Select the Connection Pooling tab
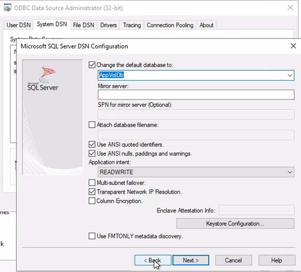The width and height of the screenshot is (301, 272). coord(170,25)
